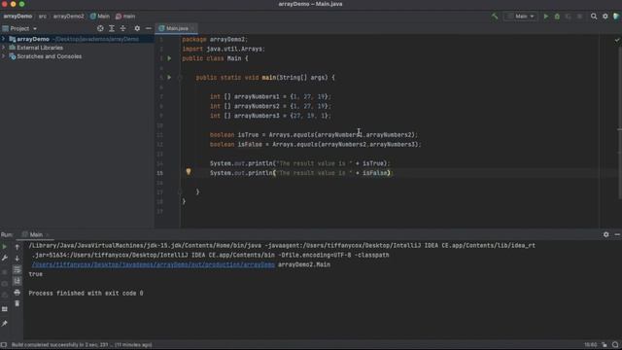Image resolution: width=622 pixels, height=350 pixels.
Task: Click run gutter arrow beside main method
Action: 169,78
